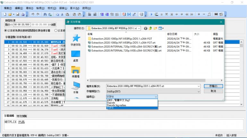Screen dimensions: 247x138
Task: Click the pen edit icon in toolbar
Action: [134, 14]
